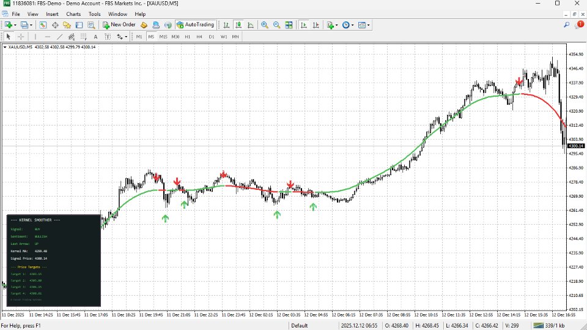The image size is (587, 330).
Task: Expand the Arrows tool dropdown arrow
Action: coord(126,37)
